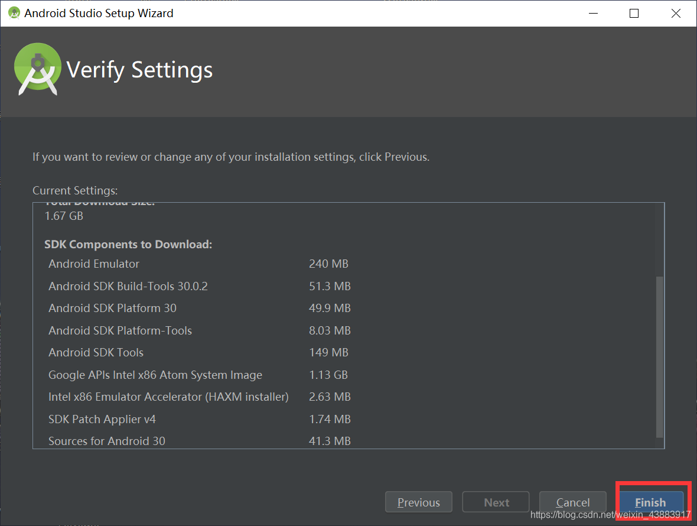Click the Android Studio title bar icon
The height and width of the screenshot is (526, 697).
14,13
